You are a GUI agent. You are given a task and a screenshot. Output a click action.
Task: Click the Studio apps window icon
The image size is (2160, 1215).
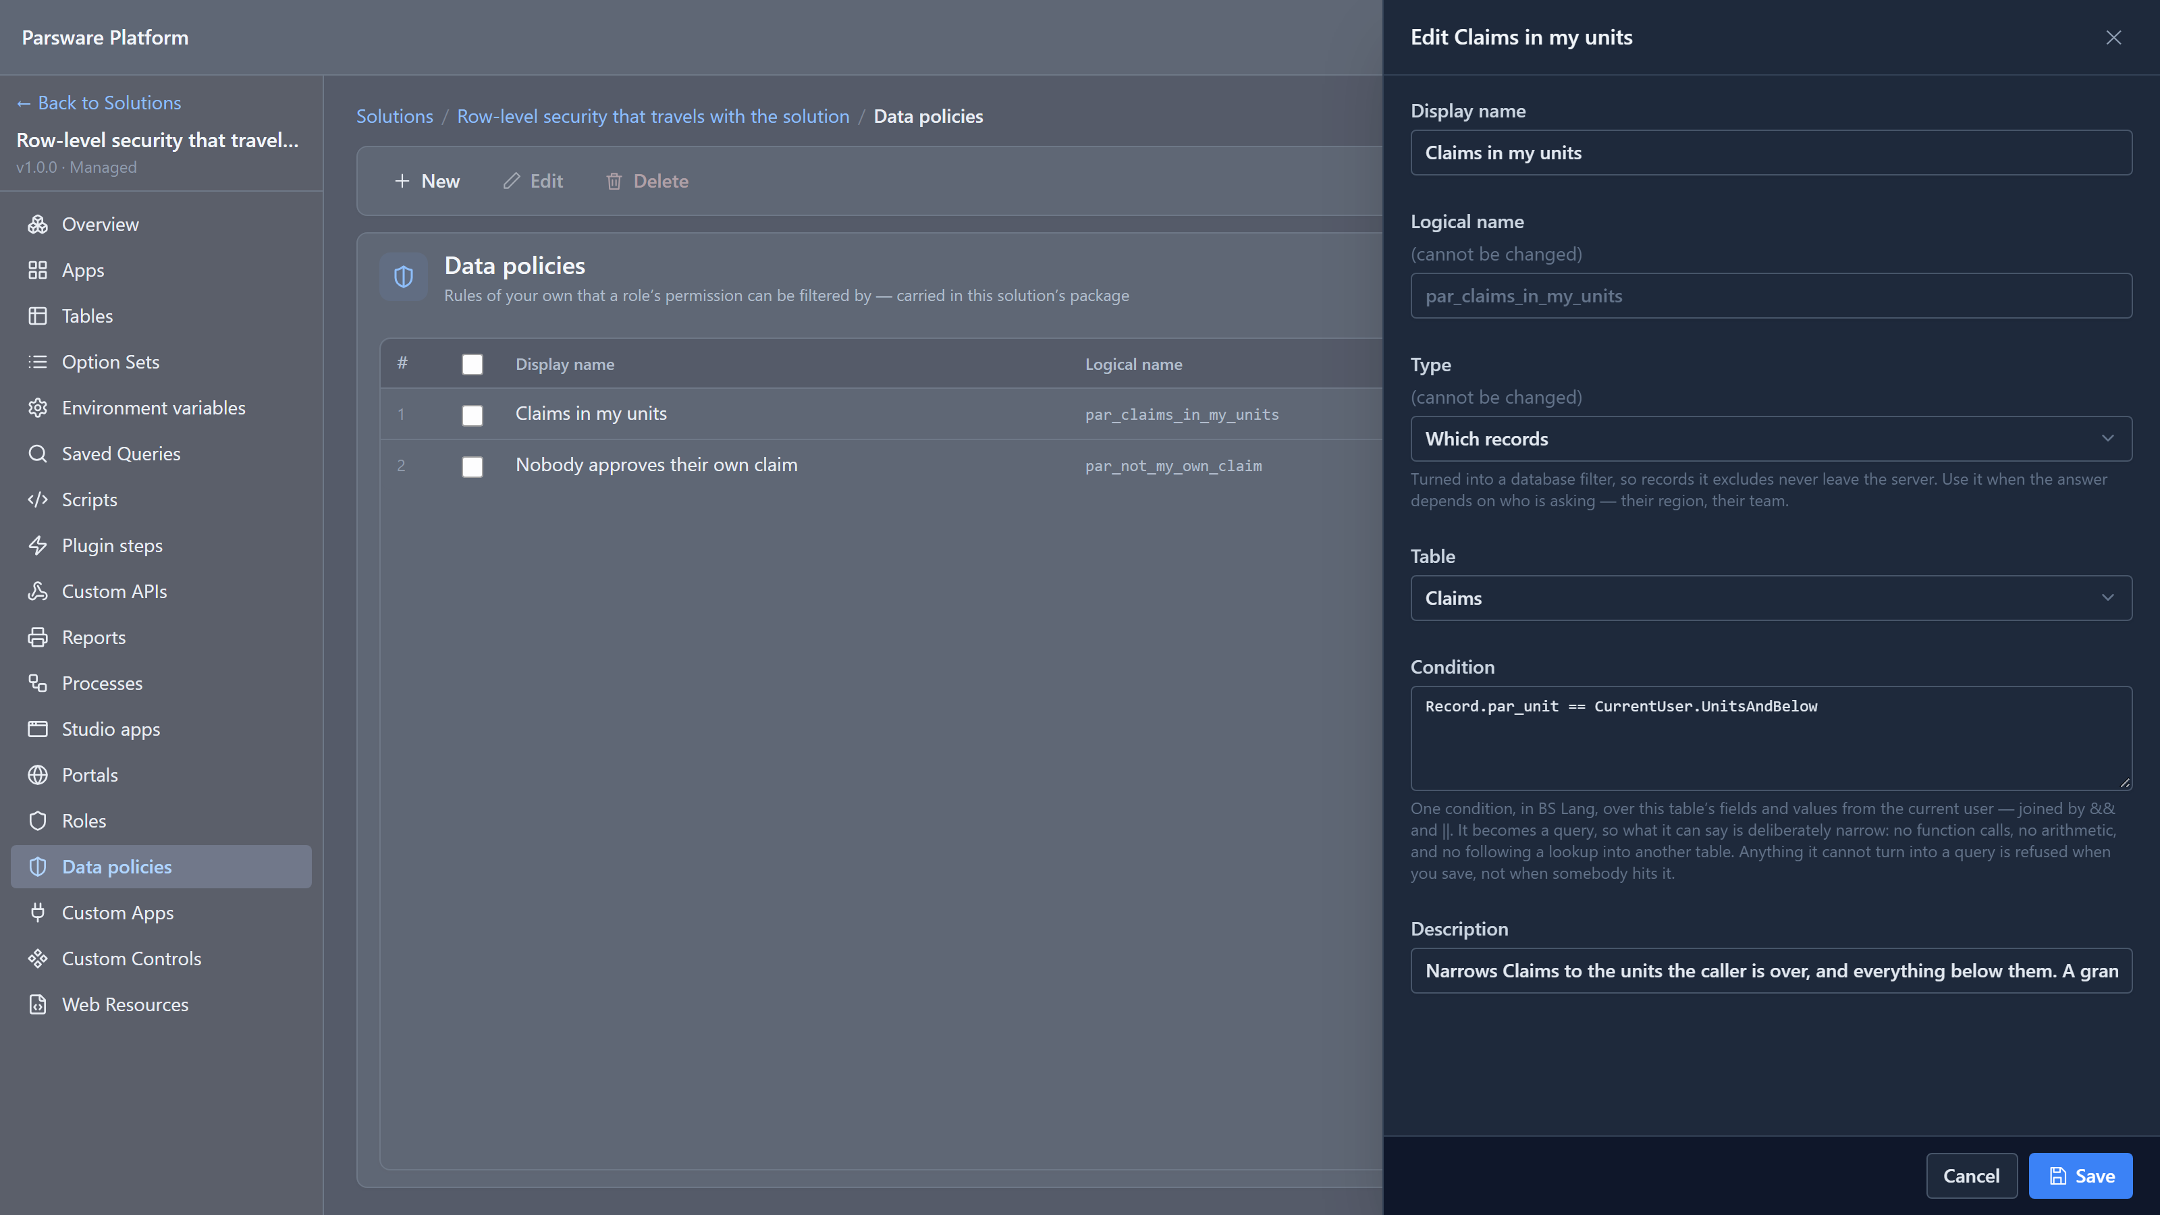[38, 729]
